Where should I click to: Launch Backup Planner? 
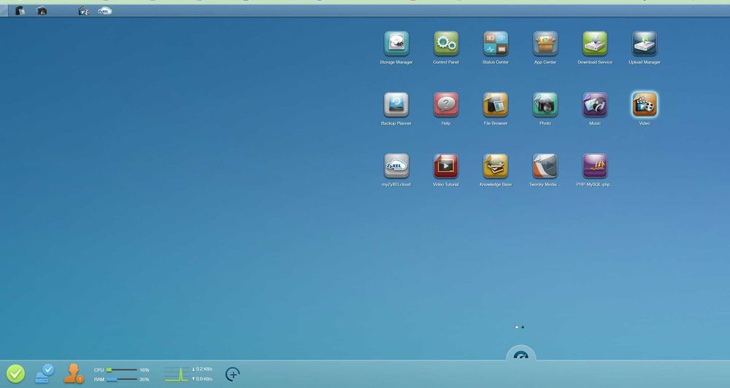[x=396, y=104]
